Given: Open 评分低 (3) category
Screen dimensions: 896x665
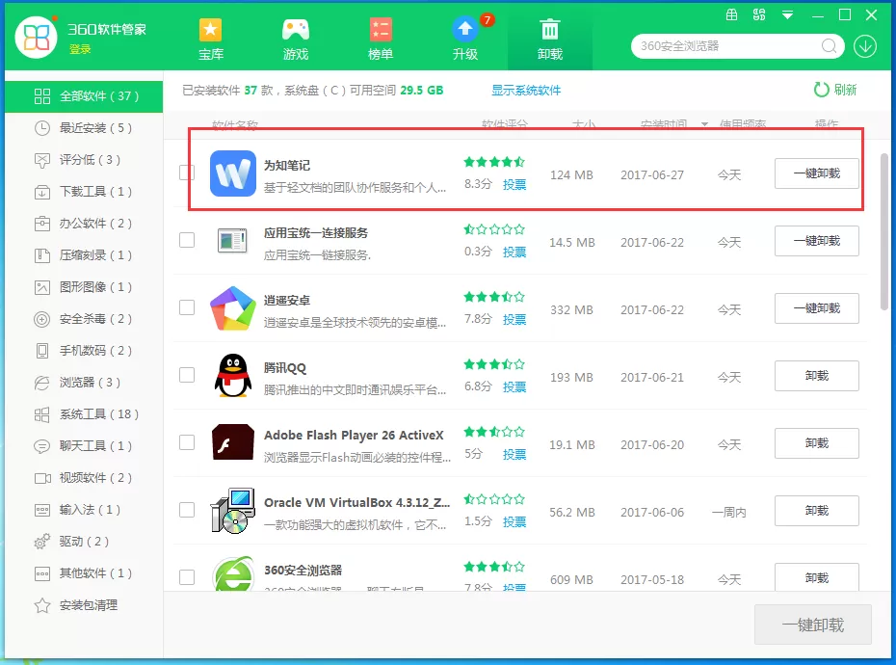Looking at the screenshot, I should click(84, 160).
